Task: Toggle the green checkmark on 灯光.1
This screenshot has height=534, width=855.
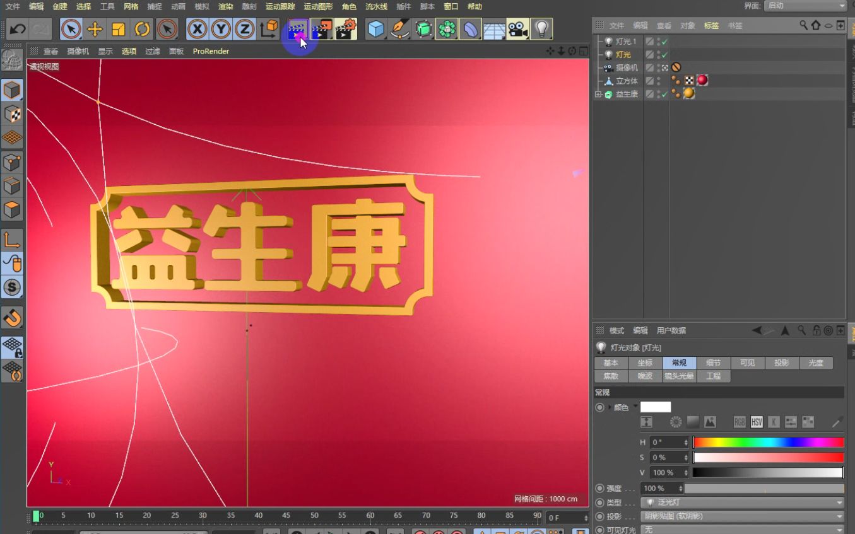Action: coord(664,42)
